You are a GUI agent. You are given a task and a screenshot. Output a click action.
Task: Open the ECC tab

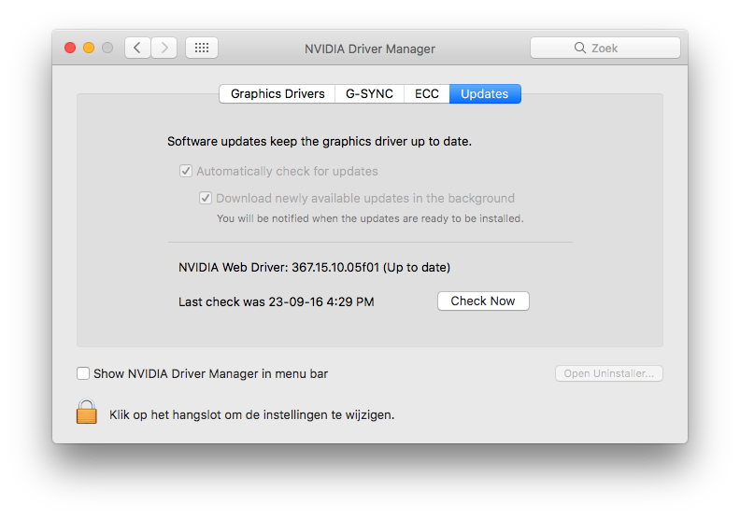427,93
